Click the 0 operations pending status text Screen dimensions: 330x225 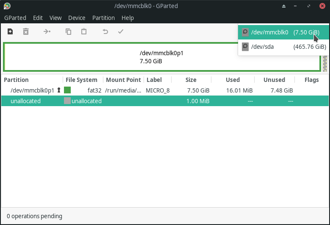point(34,216)
